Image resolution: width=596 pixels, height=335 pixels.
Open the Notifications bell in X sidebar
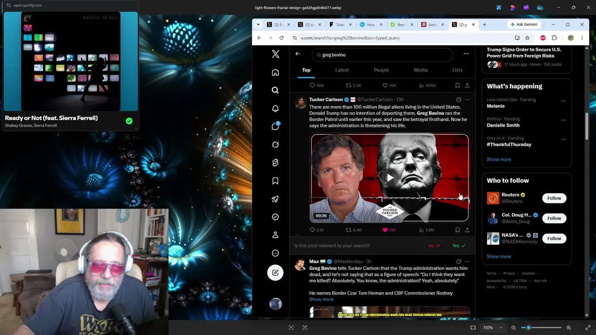(x=275, y=108)
